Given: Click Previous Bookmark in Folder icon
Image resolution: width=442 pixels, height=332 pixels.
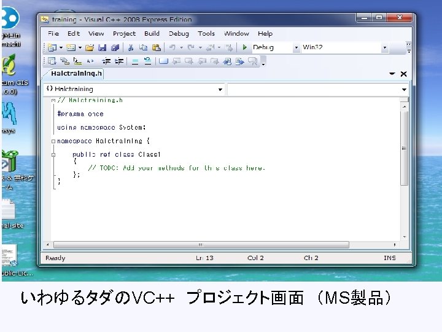Looking at the screenshot, I should (201, 61).
